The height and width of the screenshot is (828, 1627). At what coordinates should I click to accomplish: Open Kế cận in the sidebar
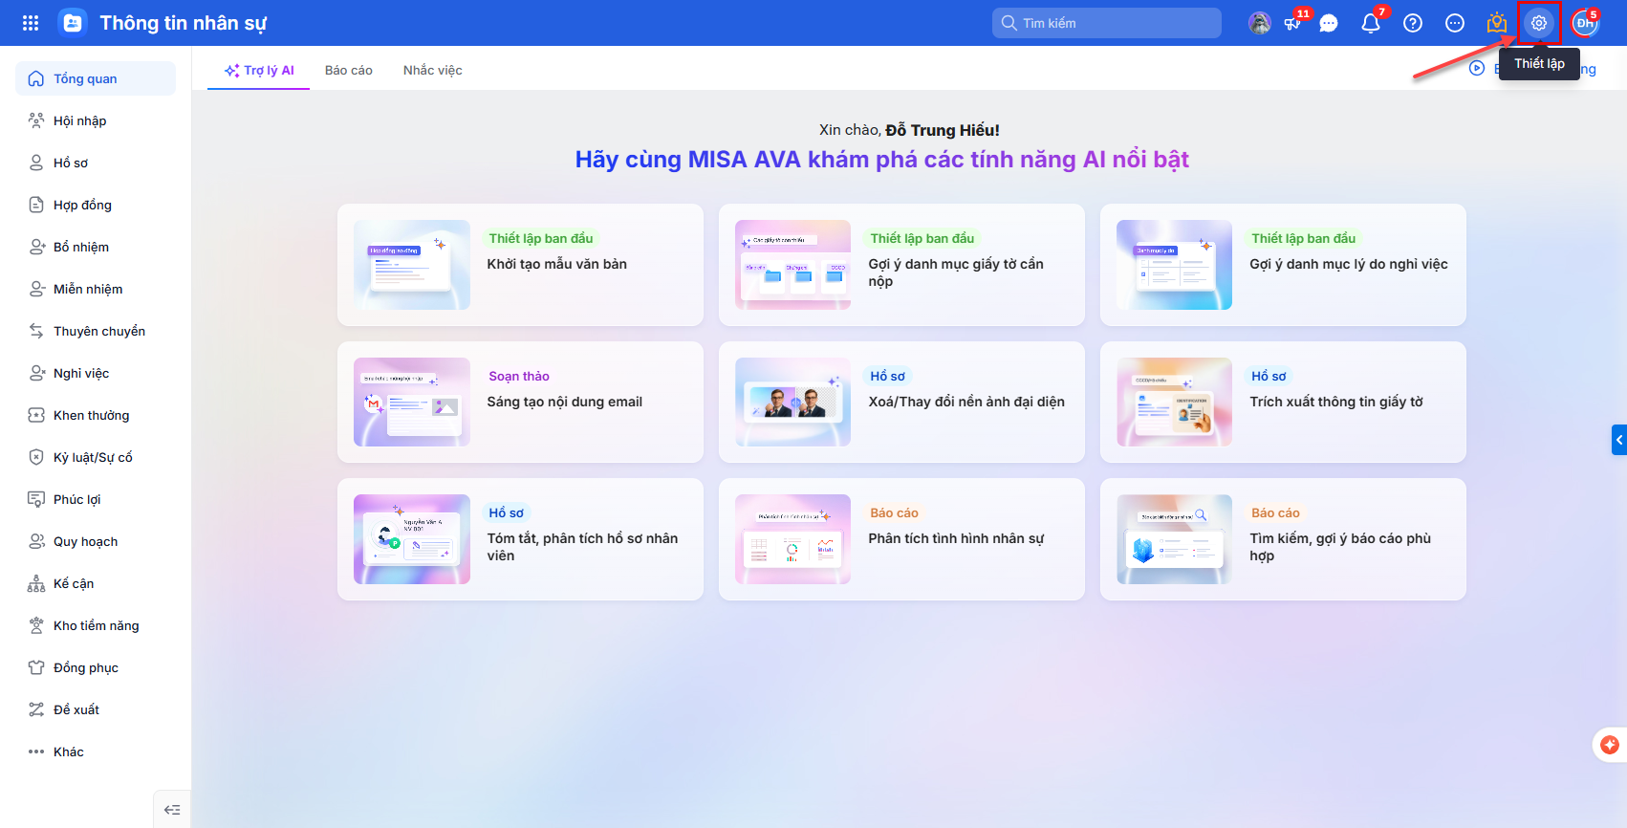96,583
